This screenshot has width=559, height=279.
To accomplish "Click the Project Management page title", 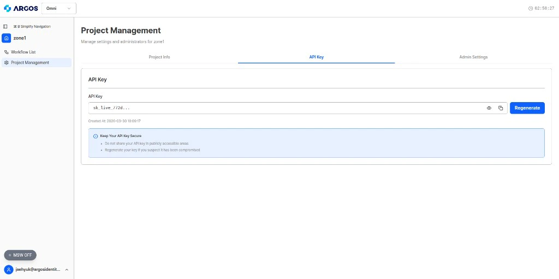I will [x=121, y=31].
